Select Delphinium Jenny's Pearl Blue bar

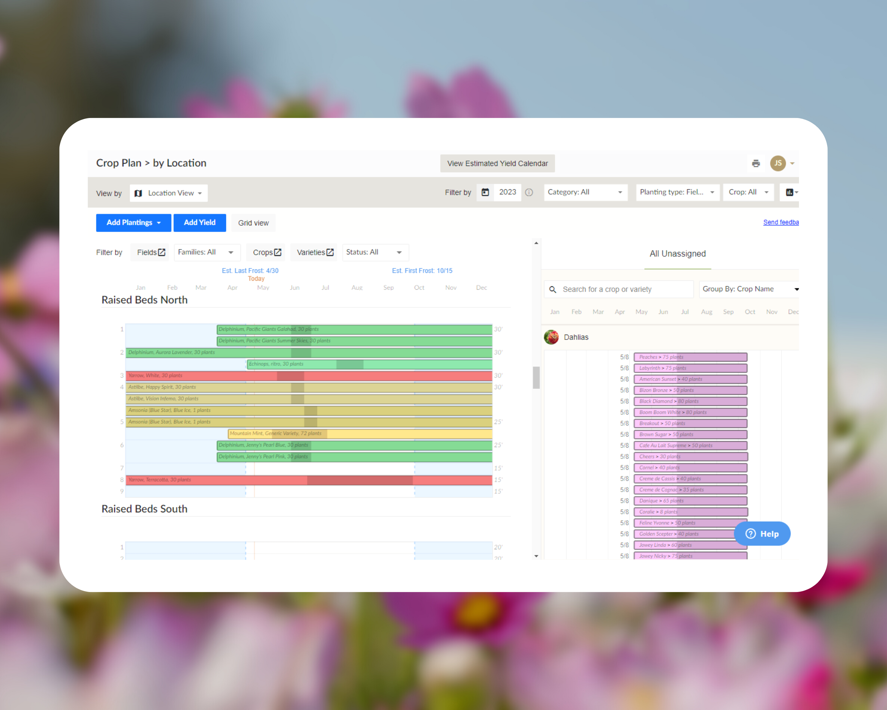354,445
